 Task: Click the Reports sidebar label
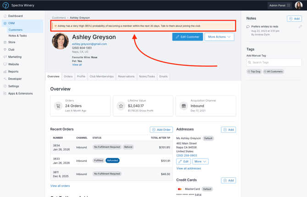13,71
